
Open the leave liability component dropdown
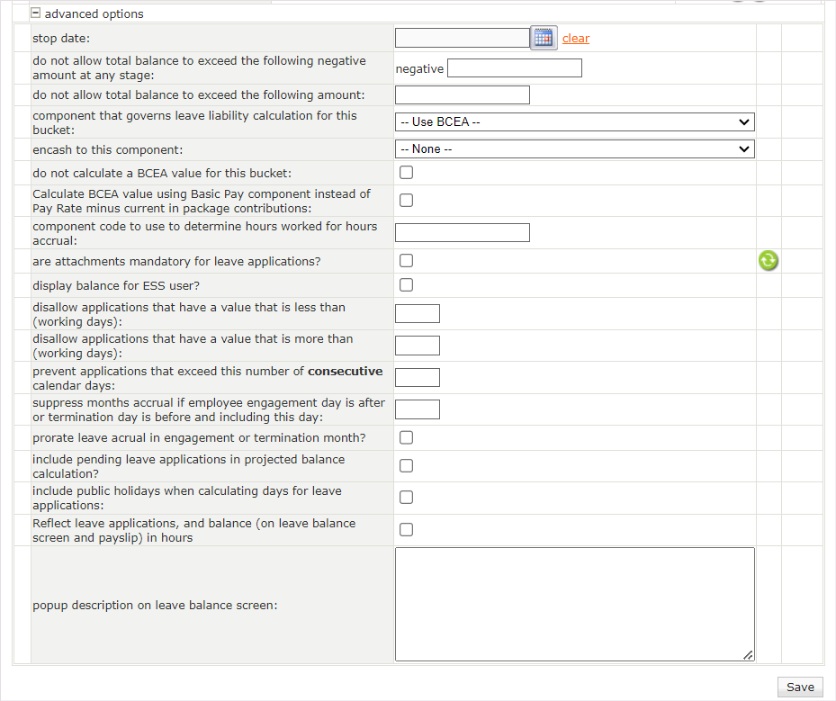point(574,122)
